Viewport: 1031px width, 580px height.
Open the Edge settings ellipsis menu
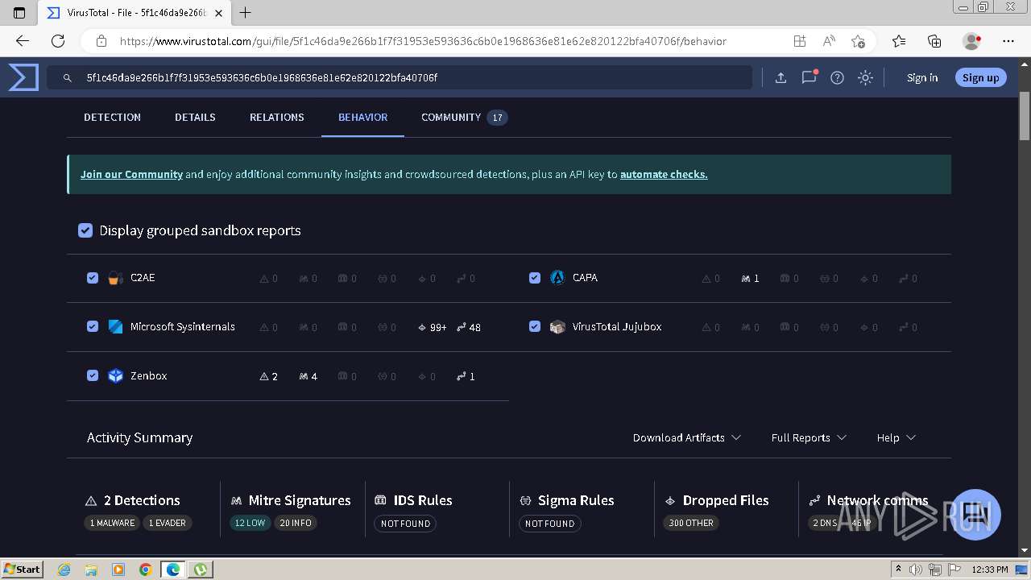click(1008, 41)
